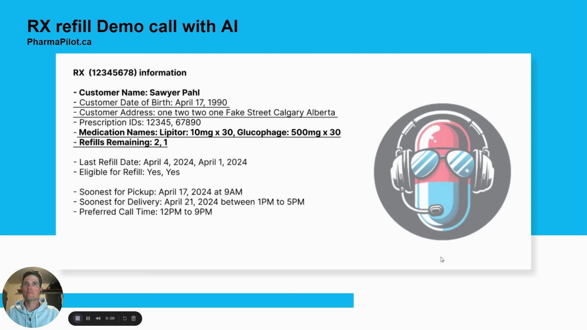Screen dimensions: 587x330
Task: Click the RX (12345678) information heading
Action: (130, 72)
